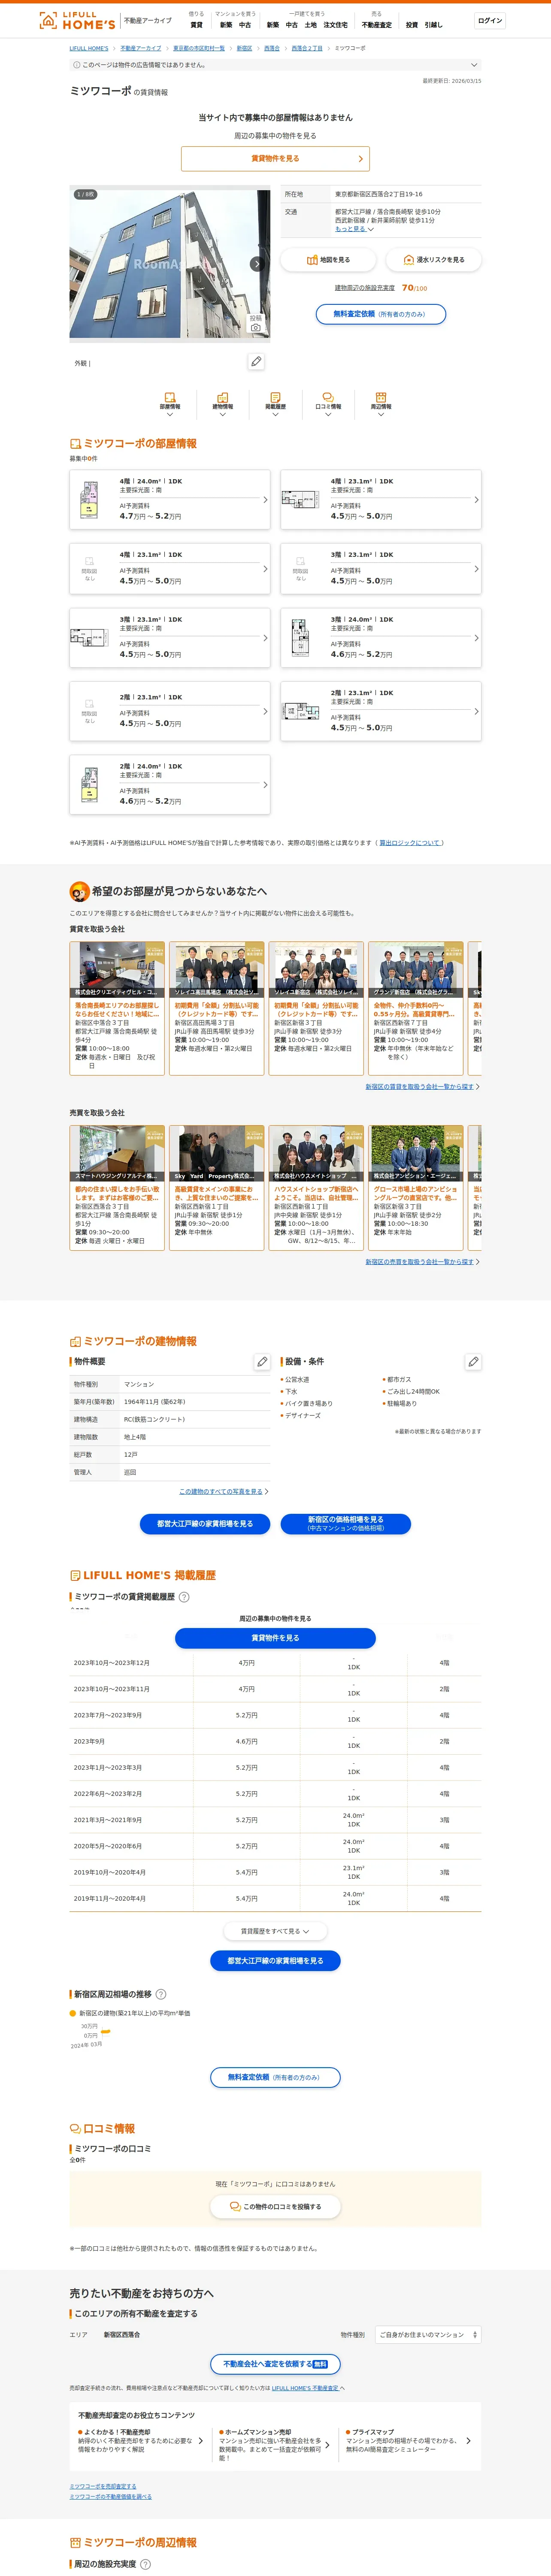Screen dimensions: 551x2576
Task: Click the main building exterior photo
Action: (170, 264)
